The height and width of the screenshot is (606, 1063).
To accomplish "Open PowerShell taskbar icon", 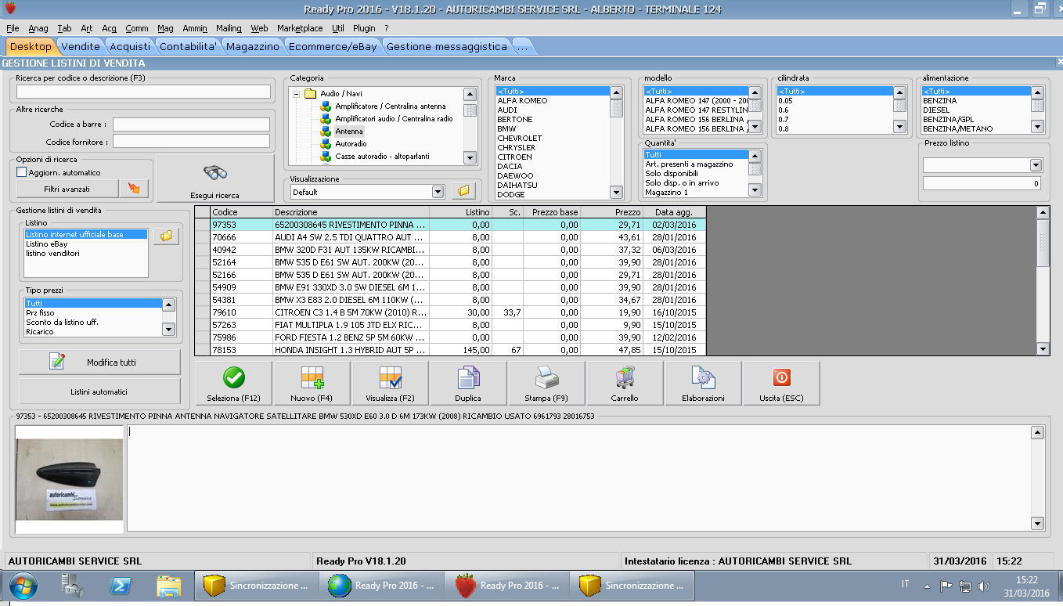I will [x=120, y=586].
